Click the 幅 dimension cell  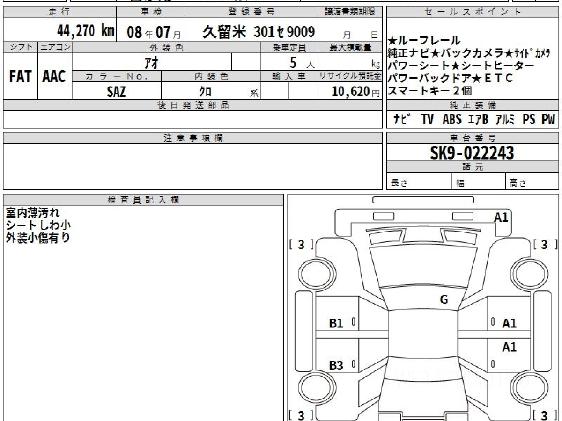point(479,181)
